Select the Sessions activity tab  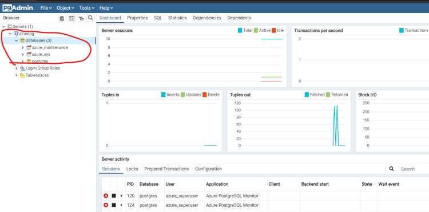tap(111, 169)
